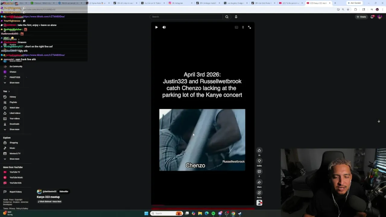Open YouTube Music link
This screenshot has width=386, height=217.
(16, 178)
